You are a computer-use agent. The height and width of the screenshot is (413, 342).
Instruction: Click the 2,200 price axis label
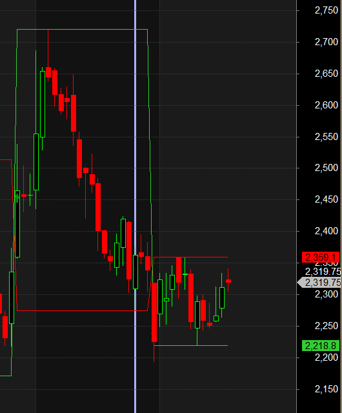(327, 358)
